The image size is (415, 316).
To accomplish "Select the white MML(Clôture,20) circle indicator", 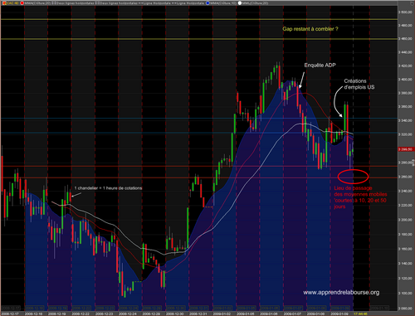I will [x=240, y=3].
